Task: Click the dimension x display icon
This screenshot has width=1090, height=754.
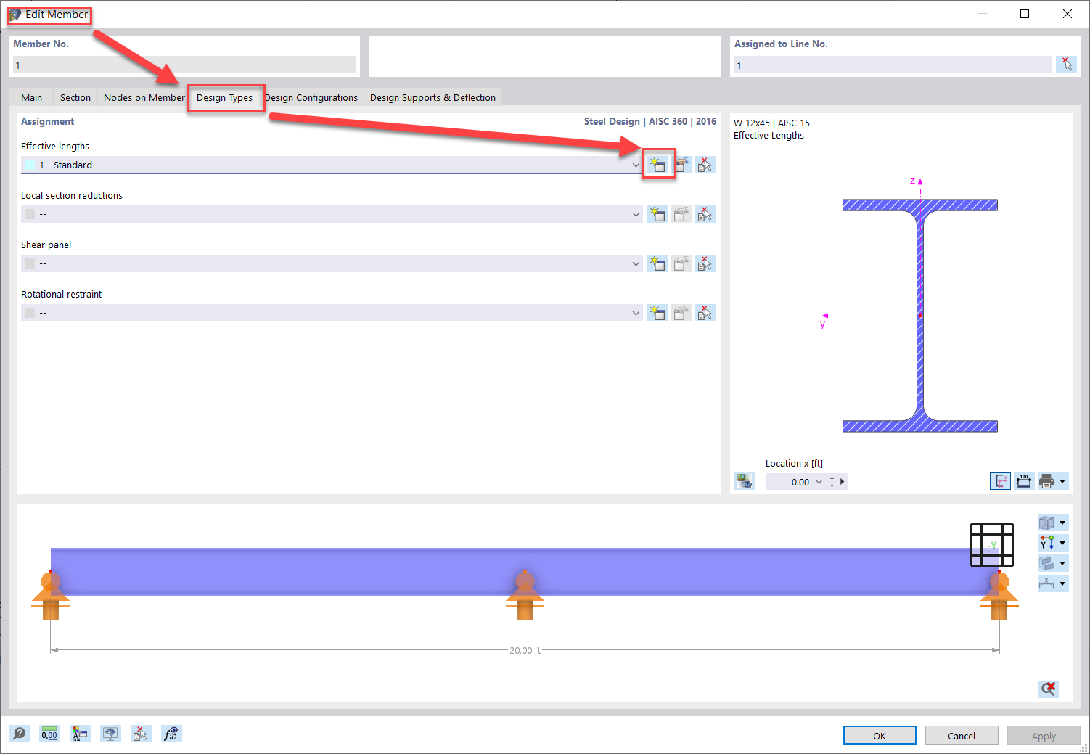Action: coord(1046,583)
